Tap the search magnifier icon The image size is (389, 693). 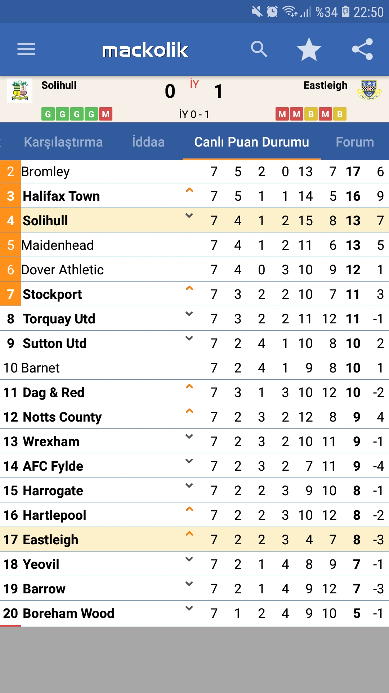(259, 49)
